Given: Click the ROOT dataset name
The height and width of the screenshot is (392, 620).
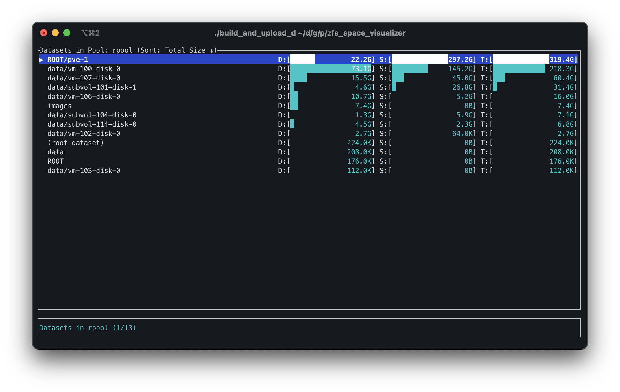Looking at the screenshot, I should coord(56,161).
